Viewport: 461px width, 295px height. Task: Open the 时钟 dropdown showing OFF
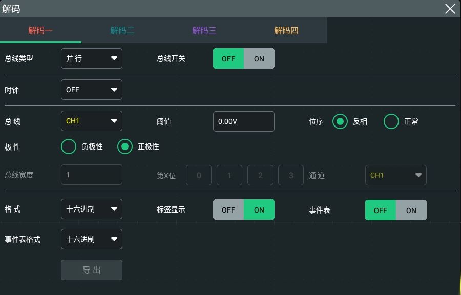point(92,90)
